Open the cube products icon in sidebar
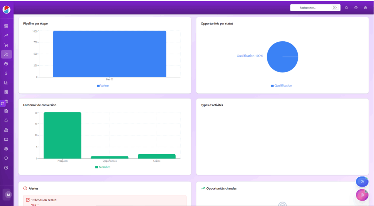 pyautogui.click(x=6, y=64)
